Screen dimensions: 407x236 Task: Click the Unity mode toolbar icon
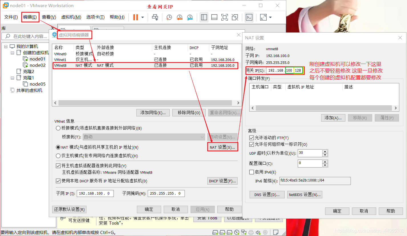click(235, 17)
